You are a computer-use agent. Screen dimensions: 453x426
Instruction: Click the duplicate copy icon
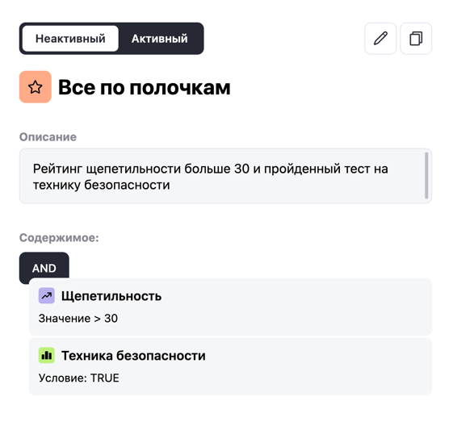(416, 39)
